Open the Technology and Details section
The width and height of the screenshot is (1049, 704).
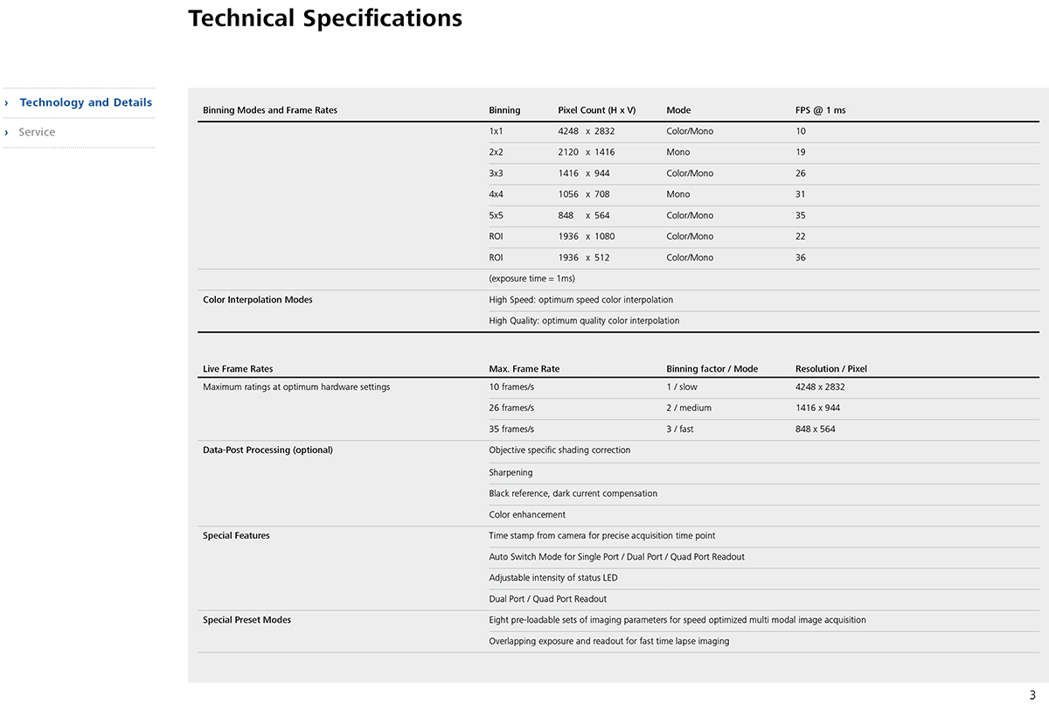86,102
